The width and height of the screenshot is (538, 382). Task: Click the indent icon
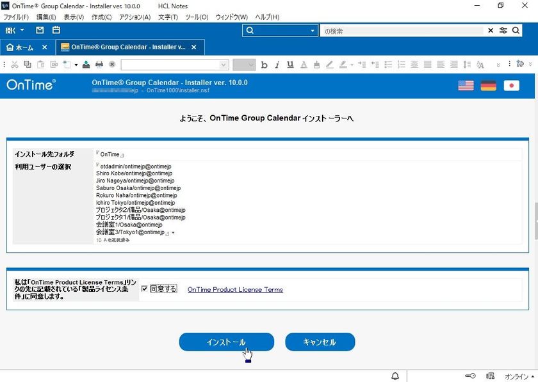pos(362,65)
